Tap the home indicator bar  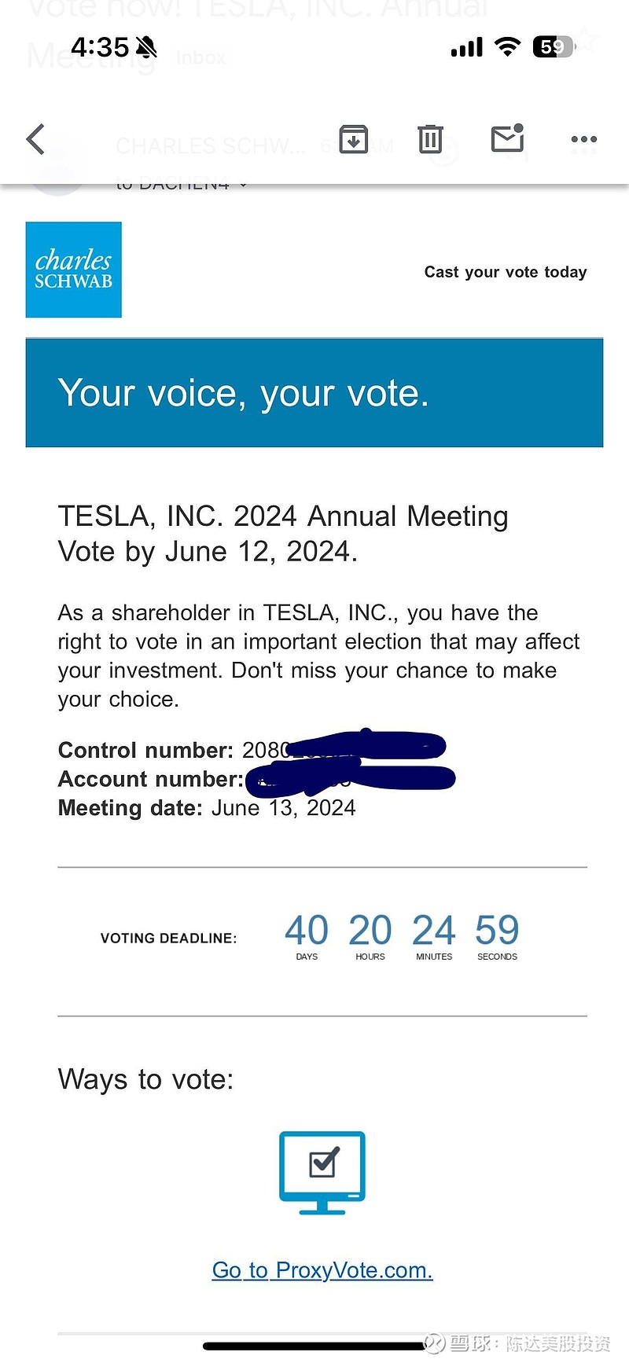click(314, 1346)
